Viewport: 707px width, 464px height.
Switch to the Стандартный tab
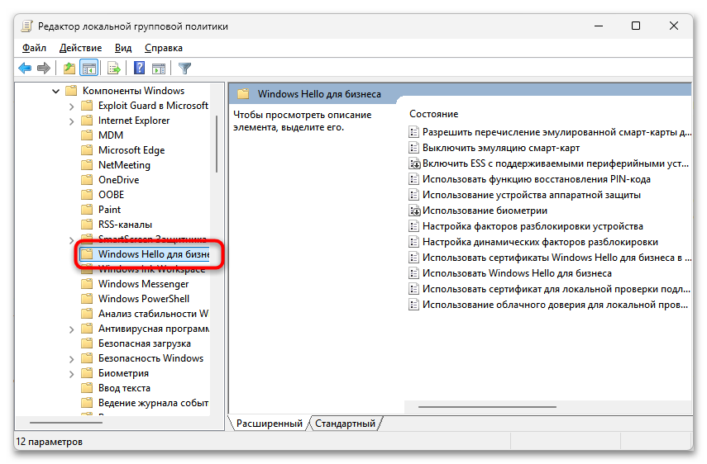(345, 424)
